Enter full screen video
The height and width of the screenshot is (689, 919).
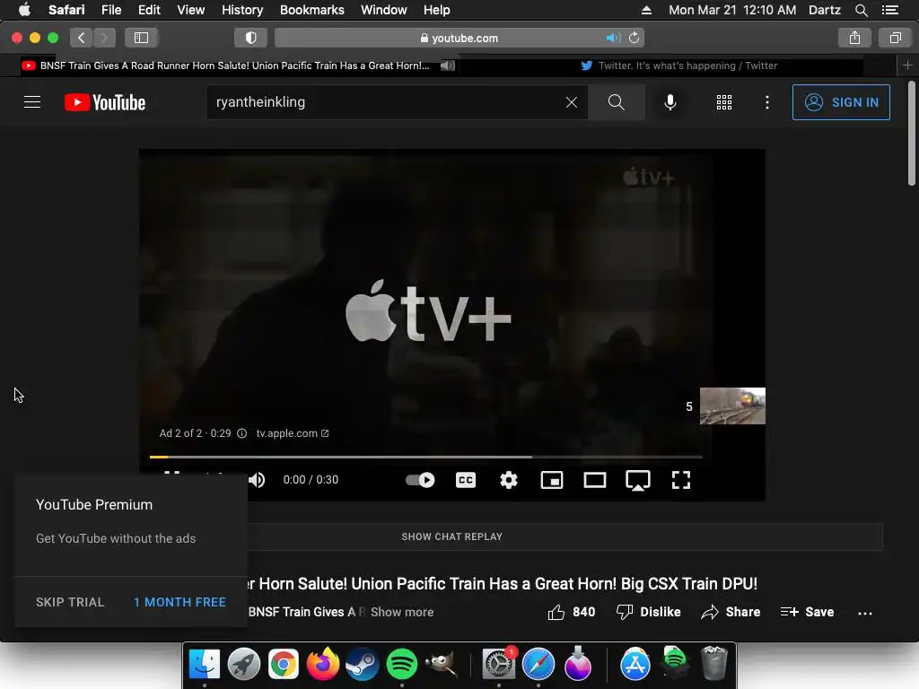(681, 481)
